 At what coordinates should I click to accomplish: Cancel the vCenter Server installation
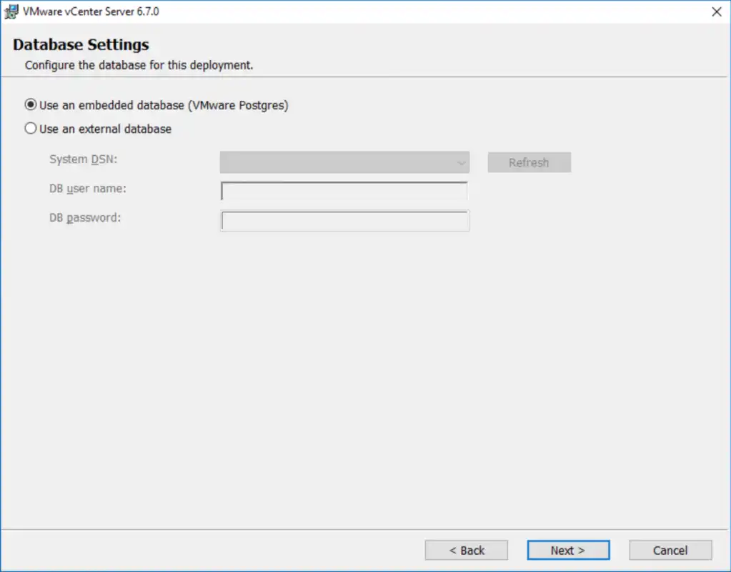pyautogui.click(x=670, y=550)
